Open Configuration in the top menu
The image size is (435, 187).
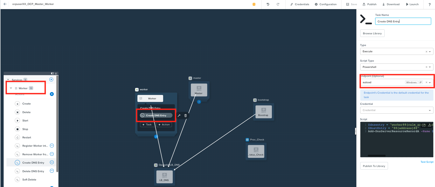[x=325, y=4]
